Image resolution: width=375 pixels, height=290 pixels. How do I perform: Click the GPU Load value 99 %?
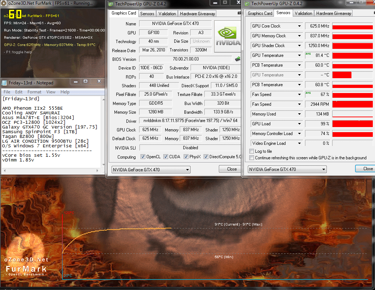pyautogui.click(x=317, y=123)
